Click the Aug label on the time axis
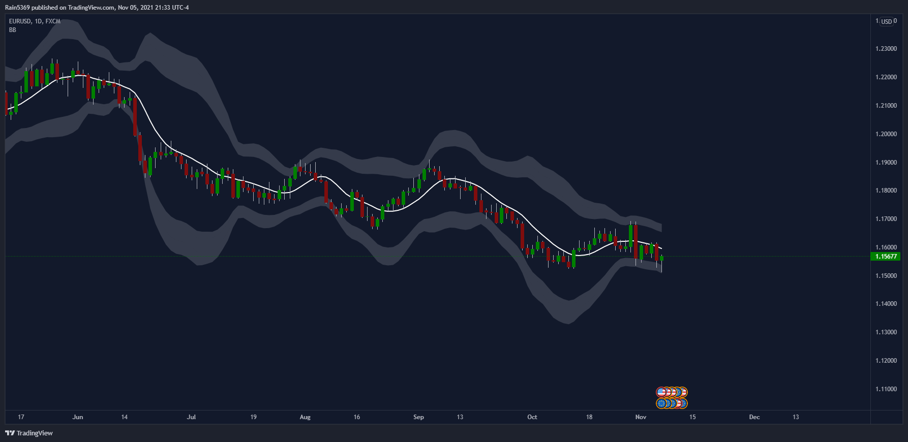Viewport: 908px width, 442px height. click(305, 417)
